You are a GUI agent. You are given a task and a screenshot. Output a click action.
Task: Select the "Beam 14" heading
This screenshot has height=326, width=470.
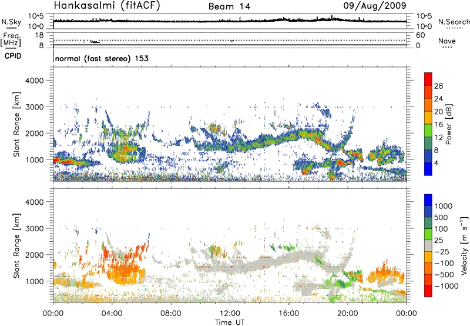(x=229, y=6)
